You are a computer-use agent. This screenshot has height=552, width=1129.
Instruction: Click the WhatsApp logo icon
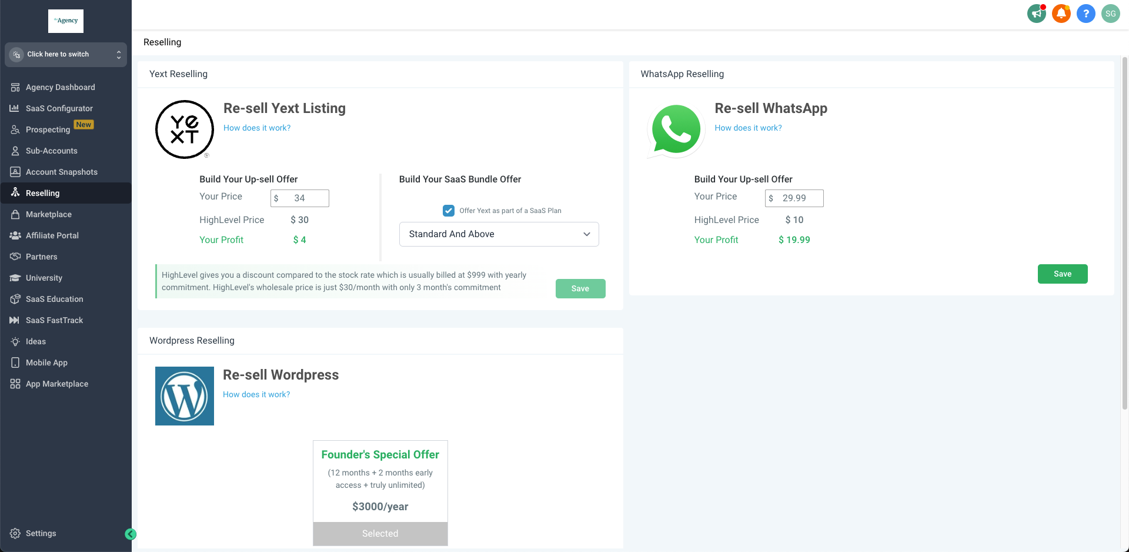click(676, 130)
